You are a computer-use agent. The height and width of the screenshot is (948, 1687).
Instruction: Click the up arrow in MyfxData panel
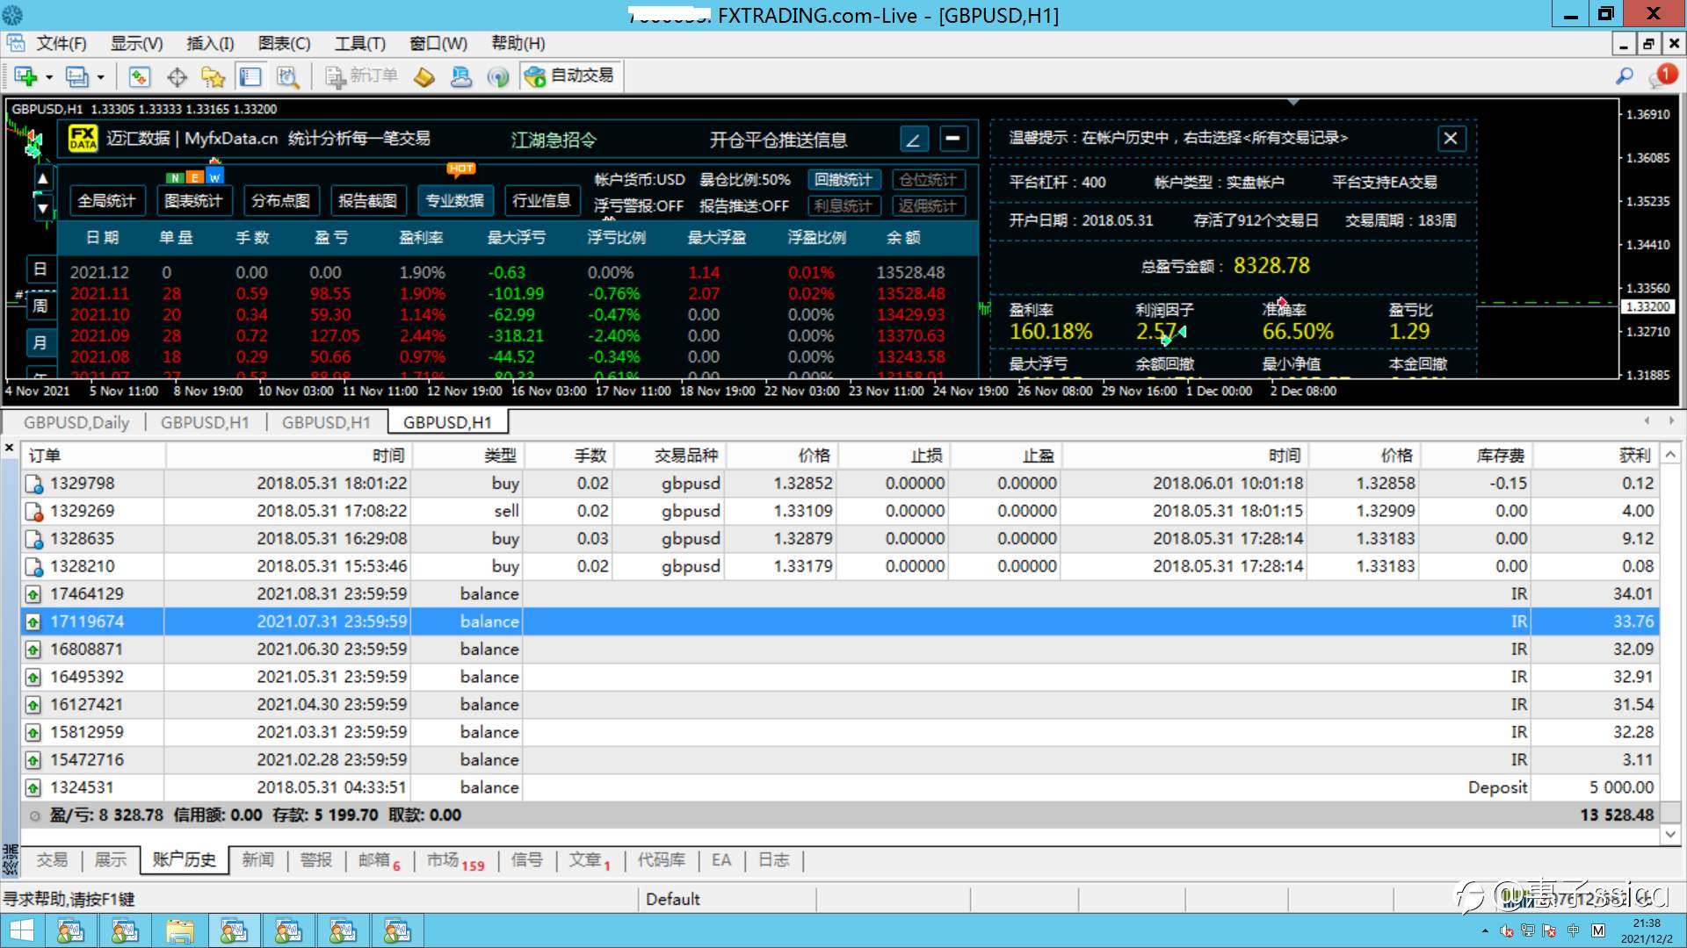click(42, 179)
